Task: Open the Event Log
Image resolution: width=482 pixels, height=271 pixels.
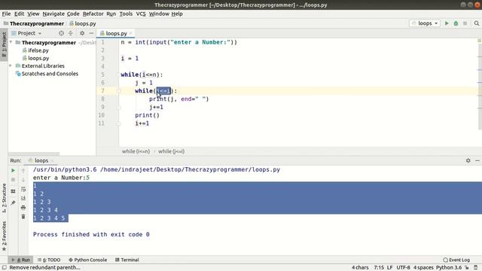Action: pyautogui.click(x=456, y=260)
